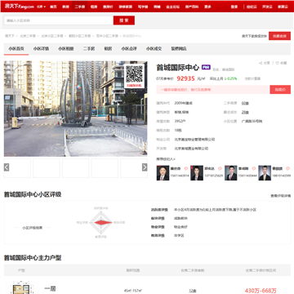Screen dimensions: 294x294
Task: Click the red 搜索 search button
Action: point(124,20)
